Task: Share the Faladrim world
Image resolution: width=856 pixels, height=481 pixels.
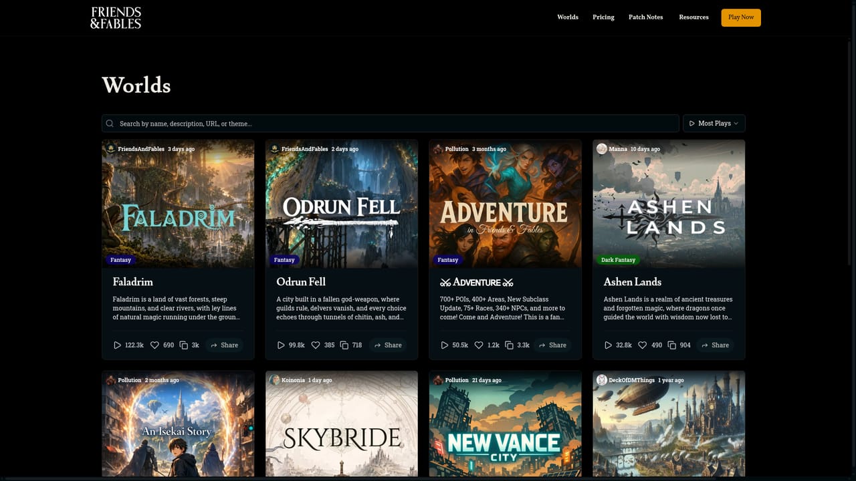Action: click(224, 345)
